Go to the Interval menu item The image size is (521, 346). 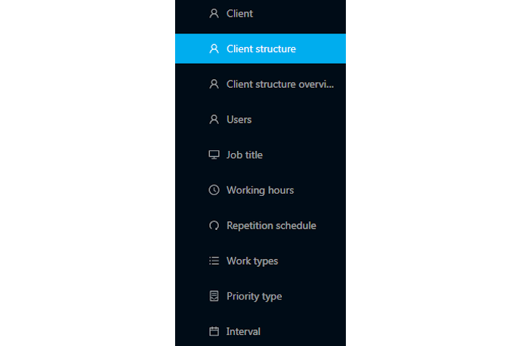point(260,331)
